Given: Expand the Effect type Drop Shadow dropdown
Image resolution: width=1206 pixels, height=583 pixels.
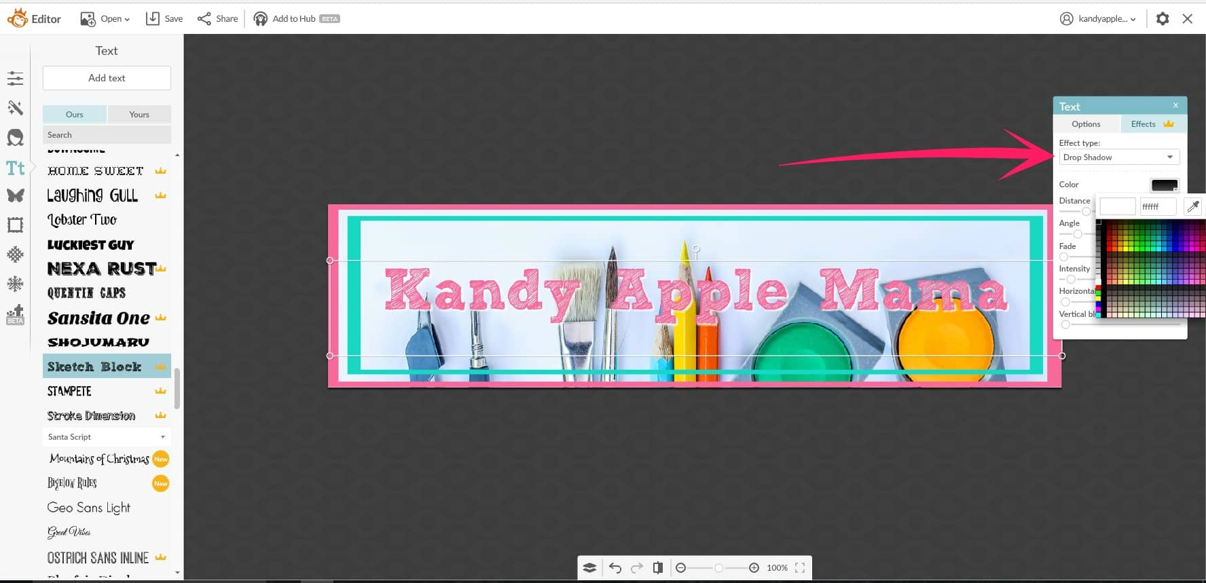Looking at the screenshot, I should click(x=1119, y=157).
